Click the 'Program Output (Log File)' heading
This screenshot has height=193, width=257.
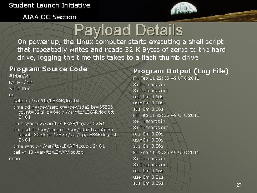[x=181, y=71]
